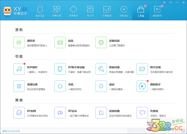The image size is (187, 134).
Task: Click 关机 power icon
Action: (60, 86)
